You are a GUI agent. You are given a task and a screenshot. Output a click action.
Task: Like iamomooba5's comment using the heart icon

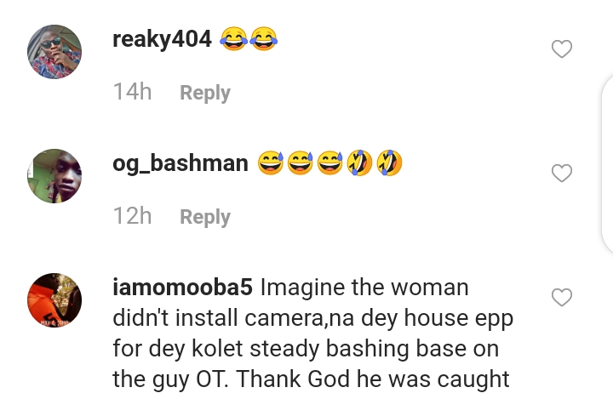click(x=562, y=298)
